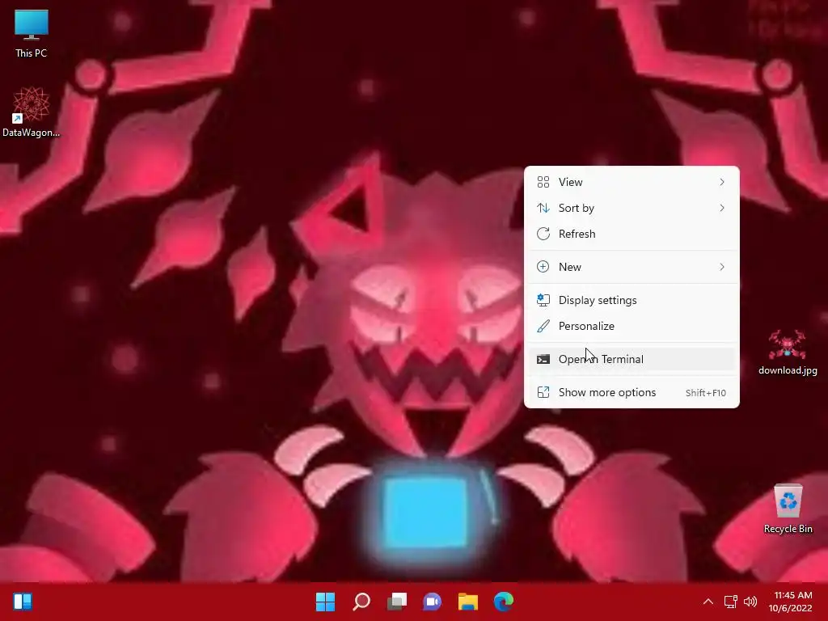Show hidden system tray icons
The height and width of the screenshot is (621, 828).
pyautogui.click(x=708, y=602)
